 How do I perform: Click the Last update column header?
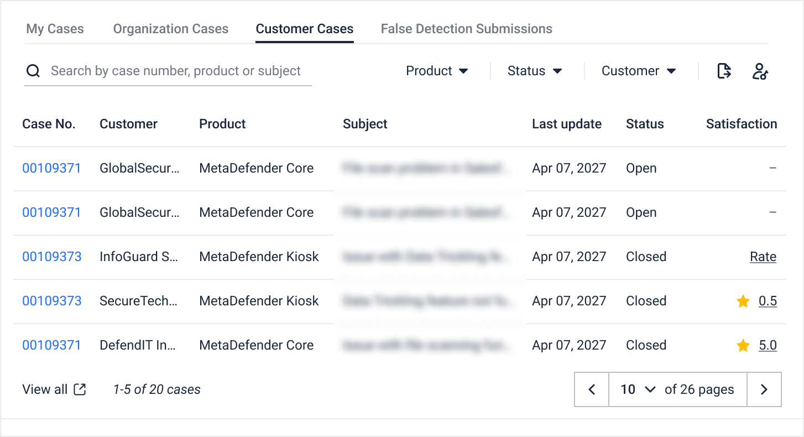point(567,124)
